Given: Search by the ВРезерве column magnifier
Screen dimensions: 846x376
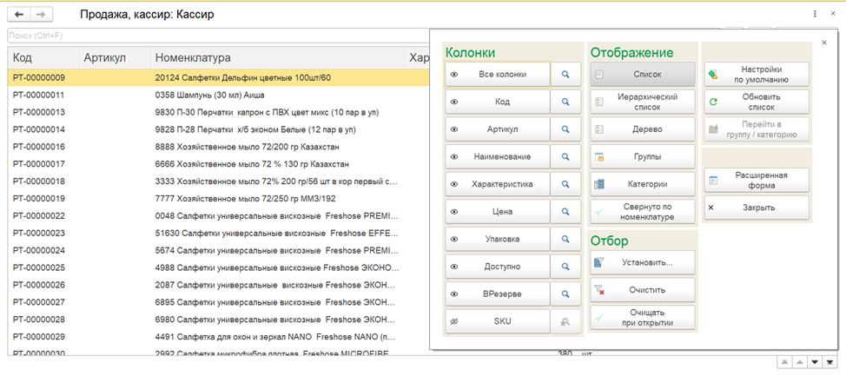Looking at the screenshot, I should pyautogui.click(x=565, y=294).
